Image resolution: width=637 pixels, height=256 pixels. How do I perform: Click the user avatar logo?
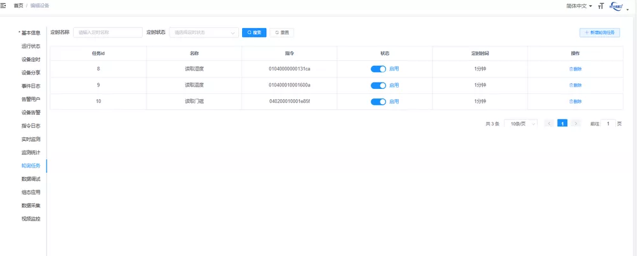click(x=617, y=6)
